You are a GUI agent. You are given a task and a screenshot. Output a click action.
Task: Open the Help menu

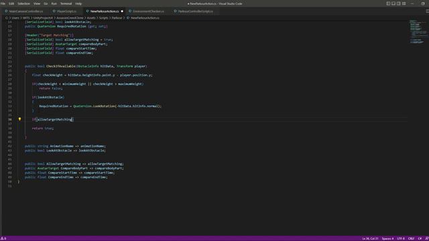tap(78, 3)
